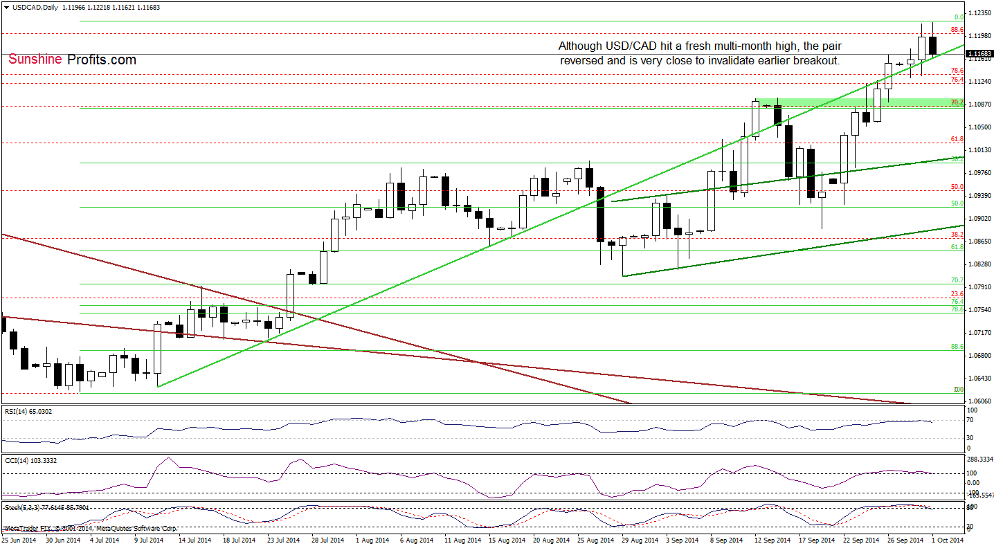Screen dimensions: 994x546
Task: Click the 20 Aug 2014 date label
Action: point(550,540)
